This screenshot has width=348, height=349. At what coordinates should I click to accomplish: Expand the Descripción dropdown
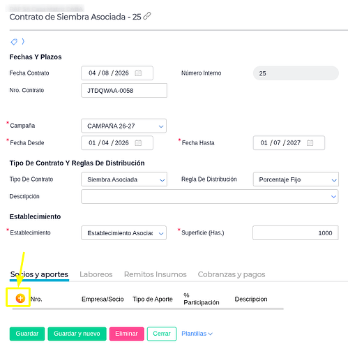point(209,196)
